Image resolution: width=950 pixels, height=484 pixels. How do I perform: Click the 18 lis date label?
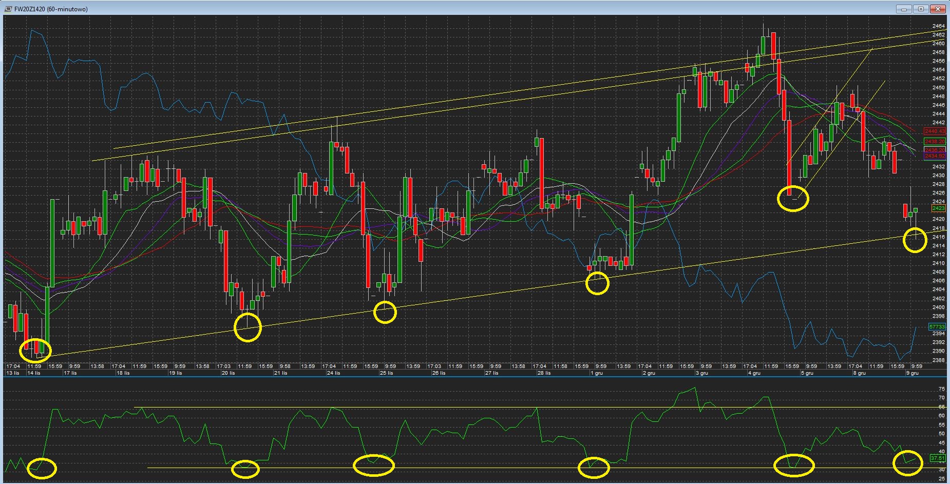(123, 373)
